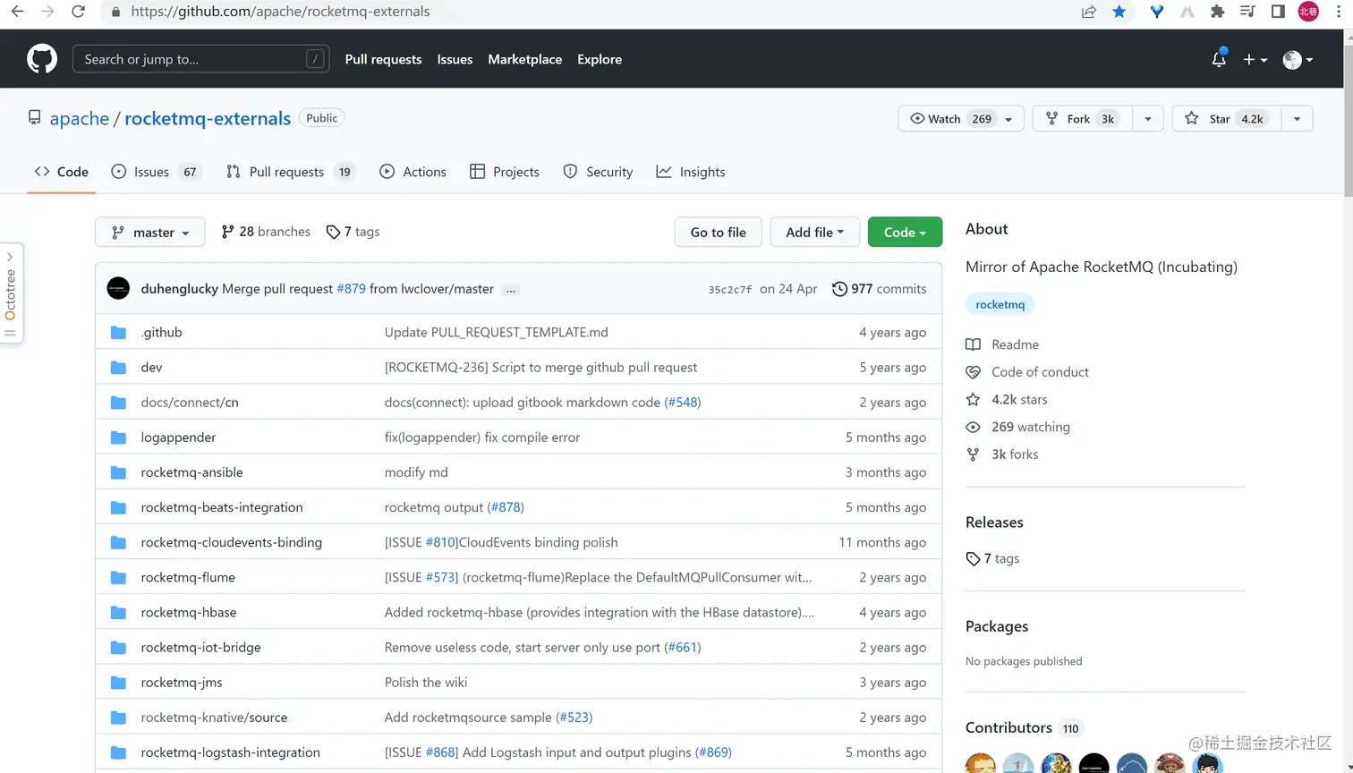Click the Readme book icon in About
The image size is (1353, 773).
[973, 344]
